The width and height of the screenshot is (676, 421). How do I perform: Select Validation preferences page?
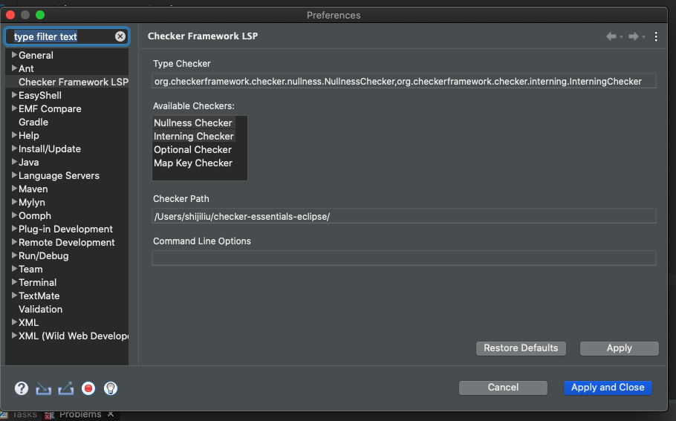coord(41,309)
